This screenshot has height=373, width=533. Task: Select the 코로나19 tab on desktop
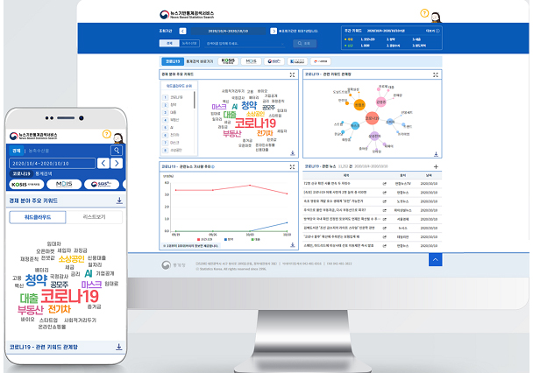point(171,61)
